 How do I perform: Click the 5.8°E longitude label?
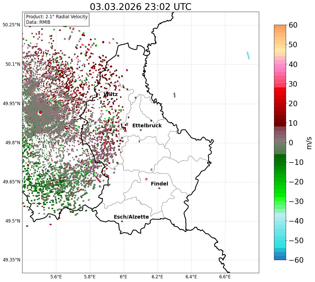[90, 277]
